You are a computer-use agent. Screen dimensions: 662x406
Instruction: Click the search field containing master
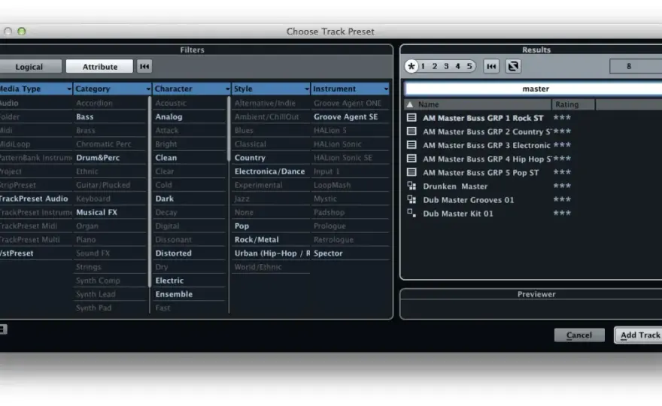tap(533, 89)
